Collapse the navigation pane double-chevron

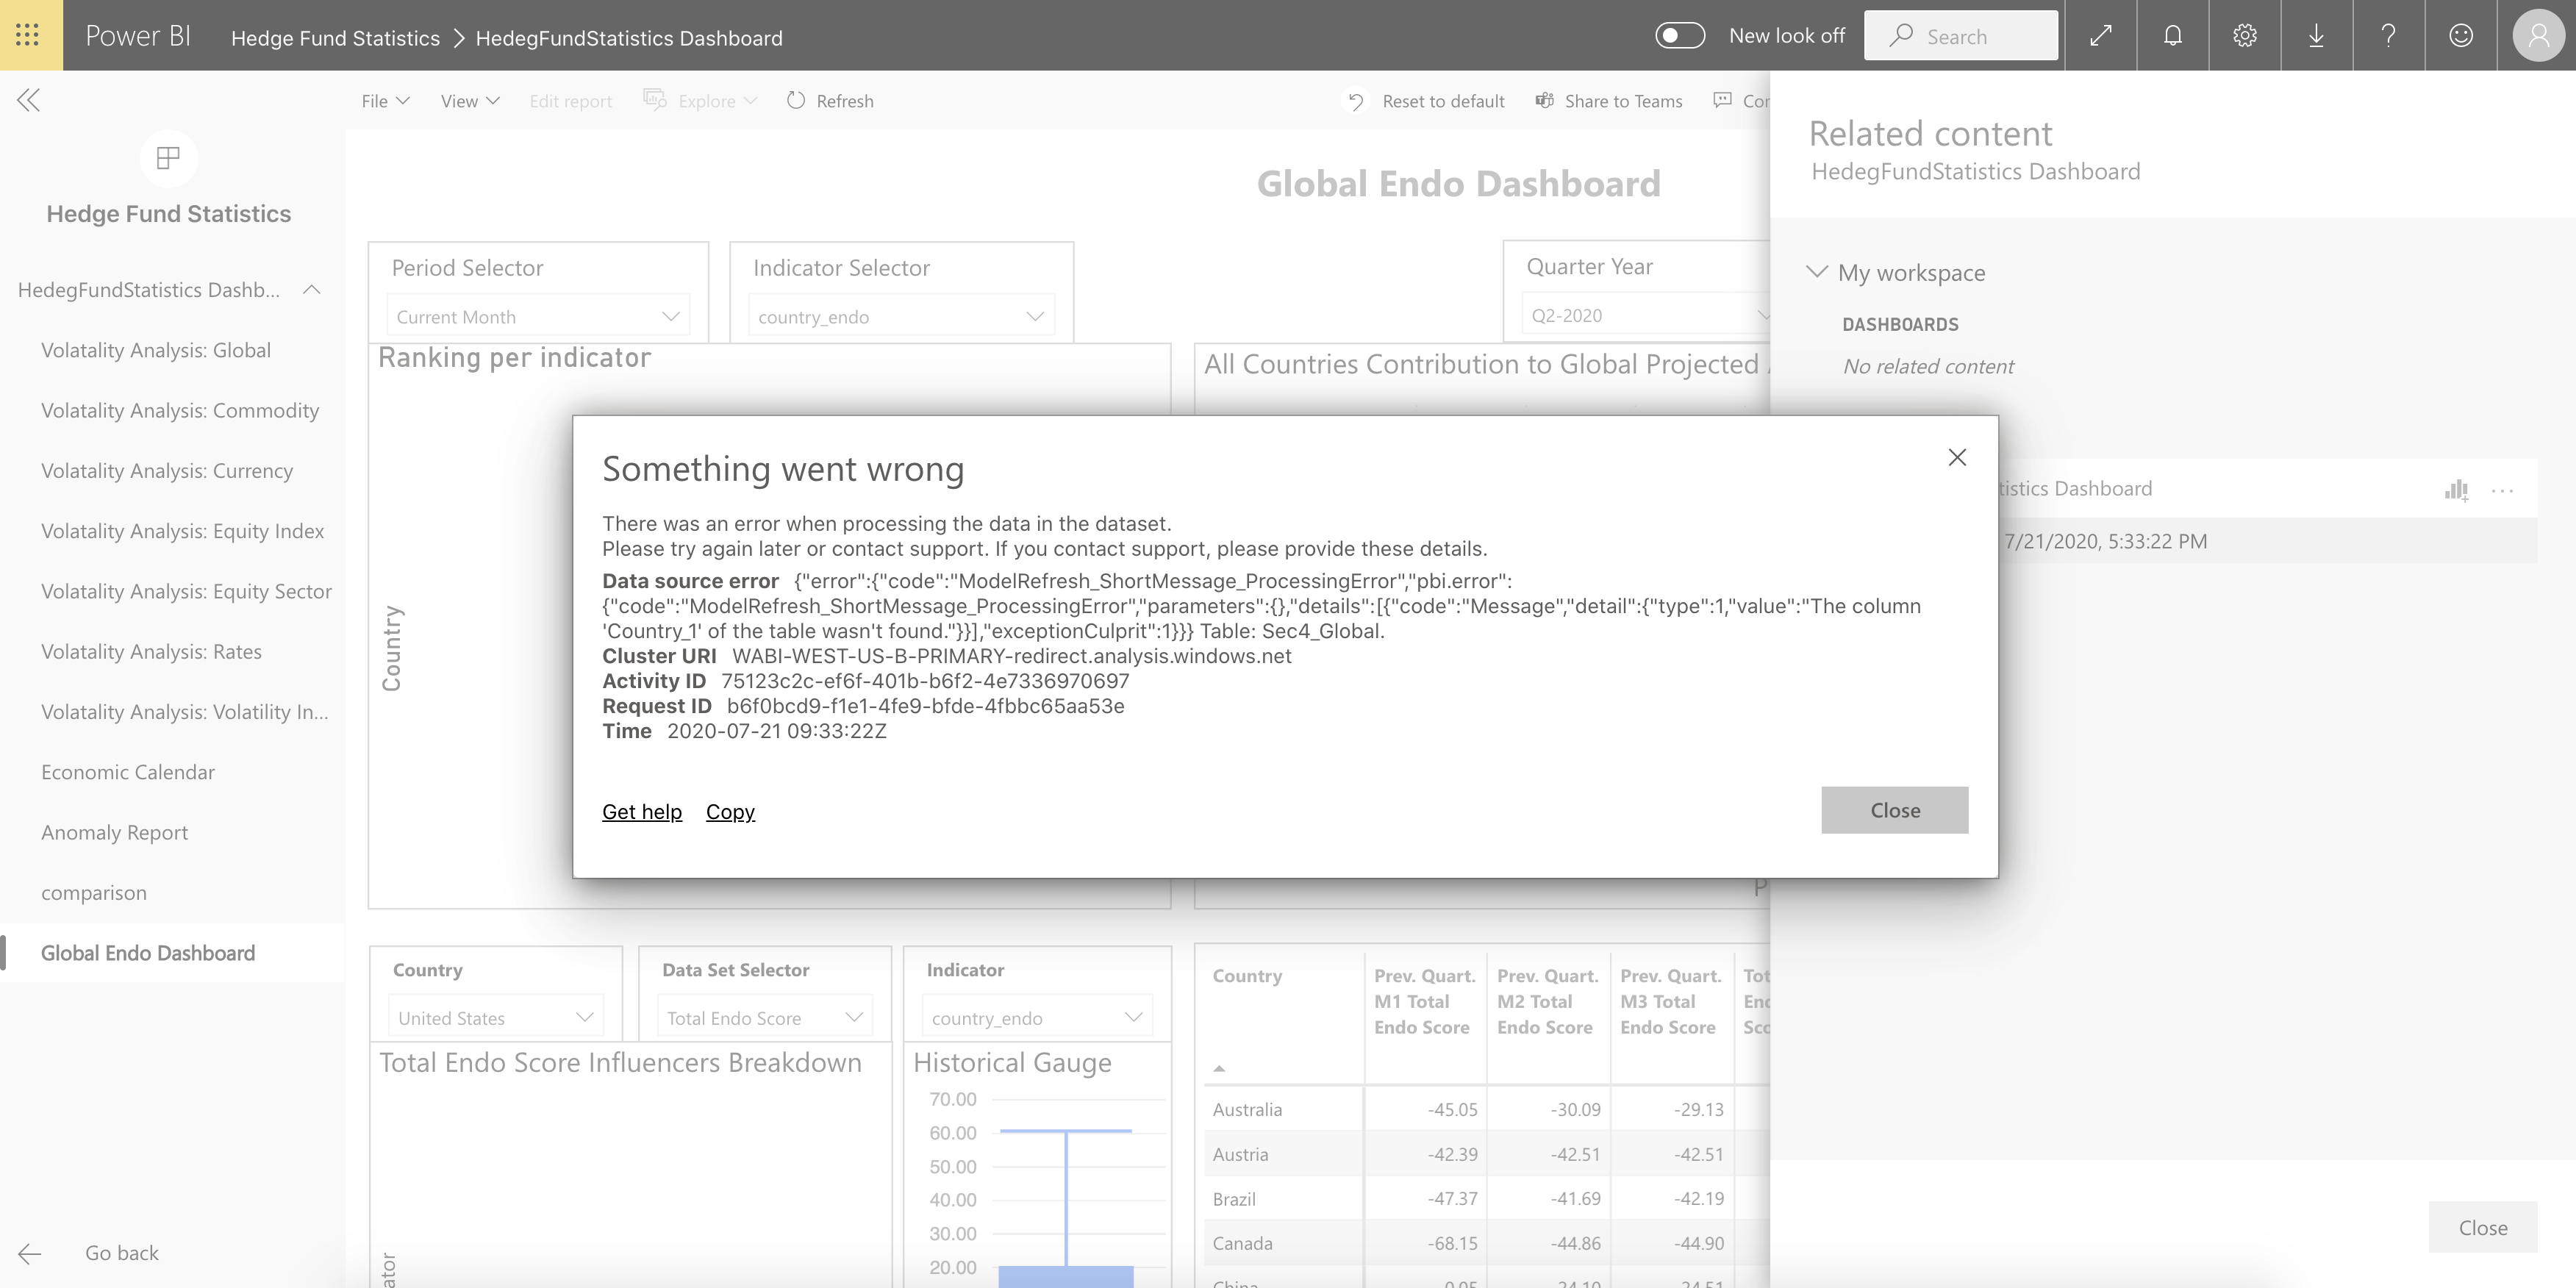[x=29, y=100]
